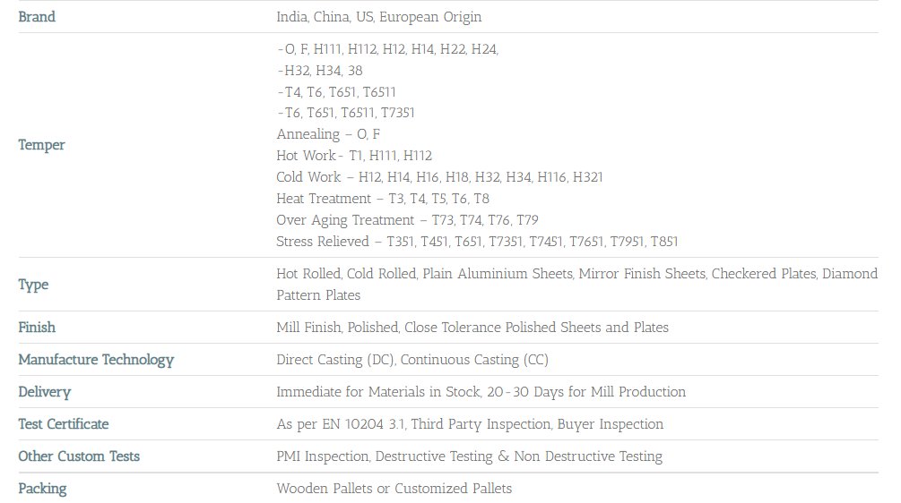Click the Wooden Pallets or Customized Pallets text
This screenshot has width=901, height=503.
[x=394, y=489]
